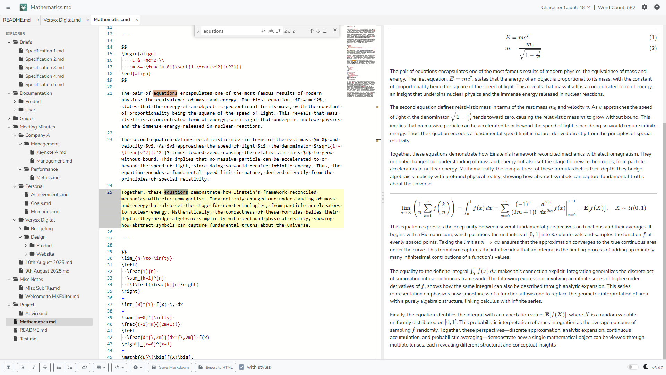Expand the Guides folder
666x375 pixels.
click(9, 119)
